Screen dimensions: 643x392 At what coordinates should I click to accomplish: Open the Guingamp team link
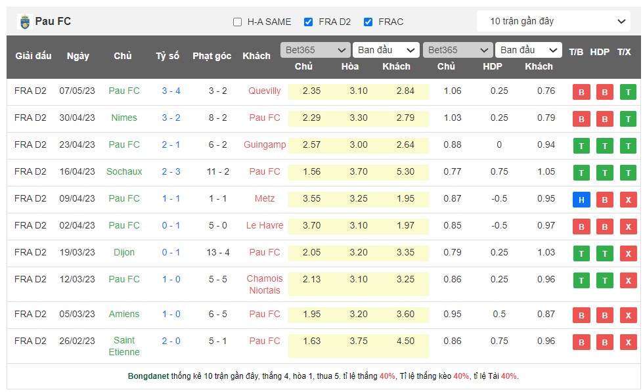coord(265,144)
